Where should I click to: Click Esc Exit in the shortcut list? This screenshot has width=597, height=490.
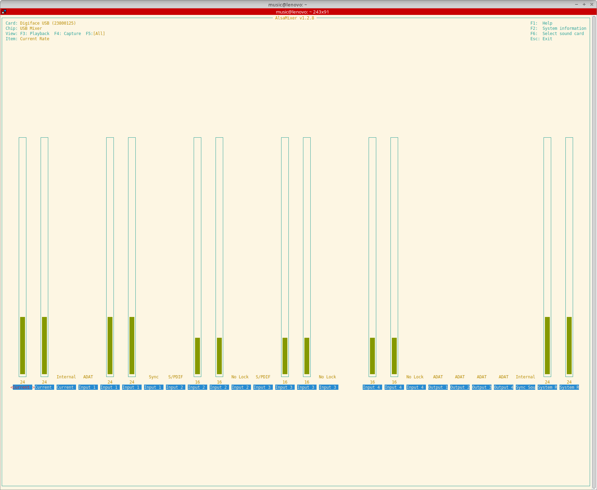(x=541, y=39)
